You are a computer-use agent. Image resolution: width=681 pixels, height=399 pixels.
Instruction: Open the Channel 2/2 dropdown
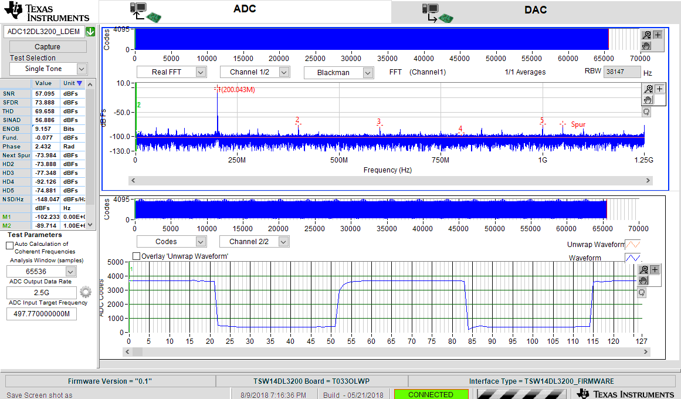[284, 242]
